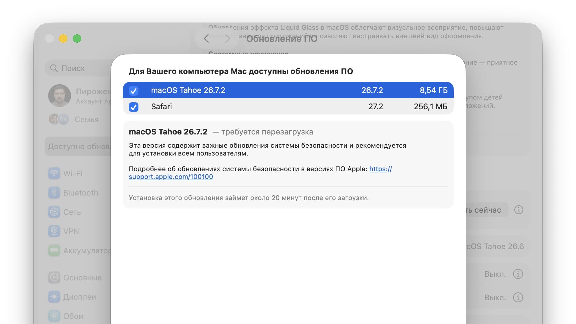Go back with the left chevron

[x=206, y=39]
